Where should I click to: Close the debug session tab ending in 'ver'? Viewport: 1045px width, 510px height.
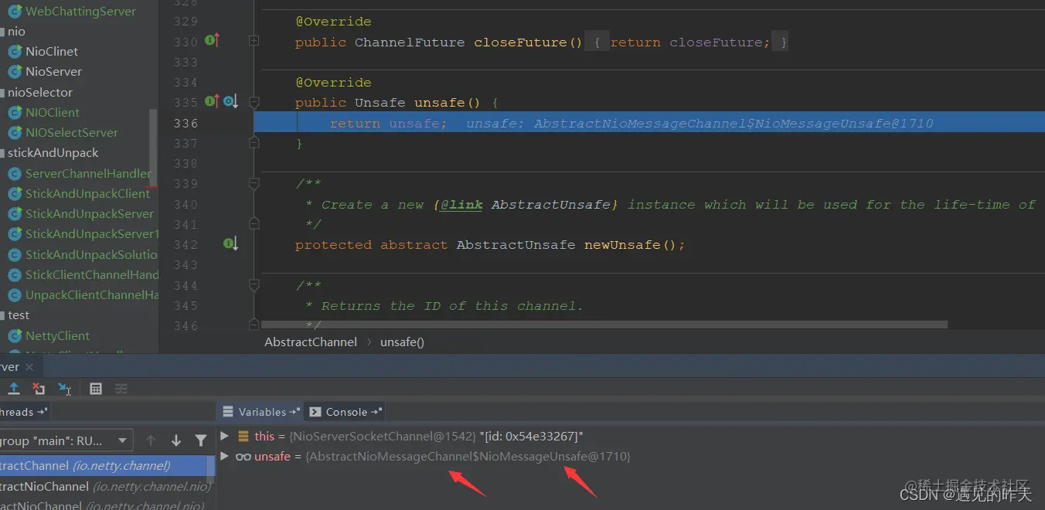click(29, 368)
